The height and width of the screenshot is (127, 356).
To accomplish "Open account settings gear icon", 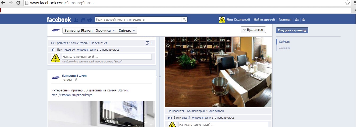I will 304,20.
